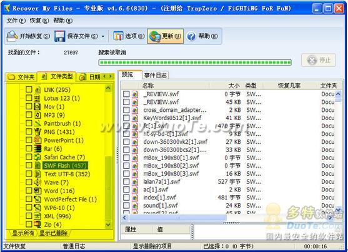Open the Help (帮助) menu in menu bar
This screenshot has height=252, width=348.
tap(63, 21)
